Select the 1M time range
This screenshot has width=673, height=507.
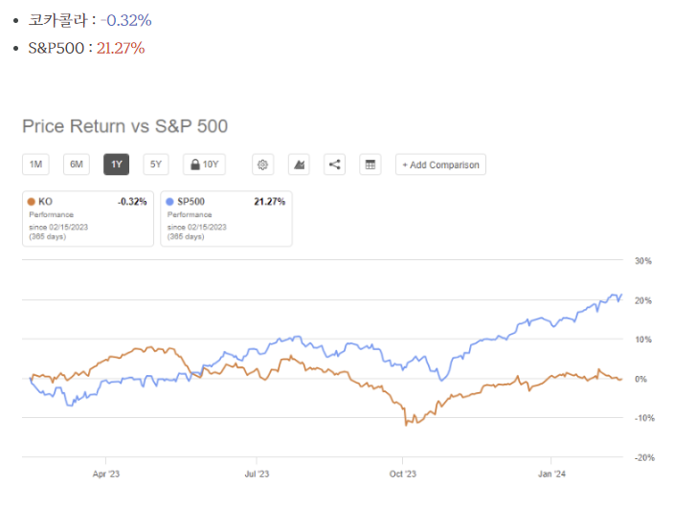35,165
